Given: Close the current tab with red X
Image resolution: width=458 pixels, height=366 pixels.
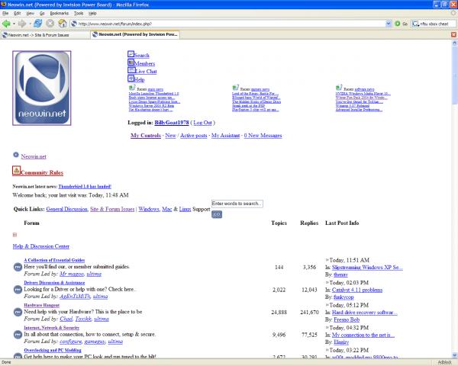Looking at the screenshot, I should 453,34.
